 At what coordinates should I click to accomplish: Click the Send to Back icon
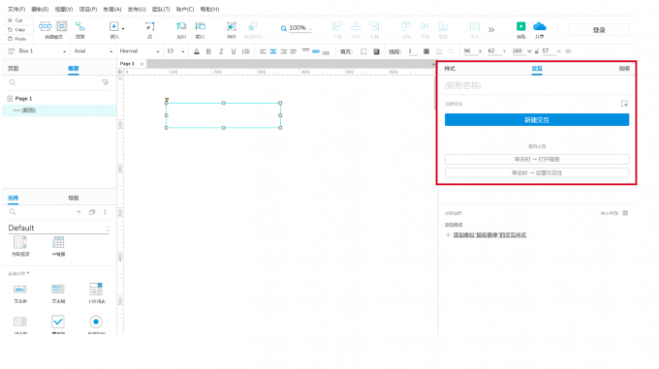[x=201, y=26]
